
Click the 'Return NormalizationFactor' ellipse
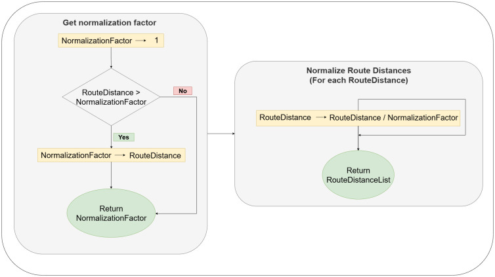111,213
